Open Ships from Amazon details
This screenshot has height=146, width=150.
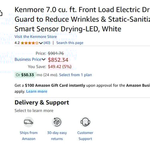[28, 136]
